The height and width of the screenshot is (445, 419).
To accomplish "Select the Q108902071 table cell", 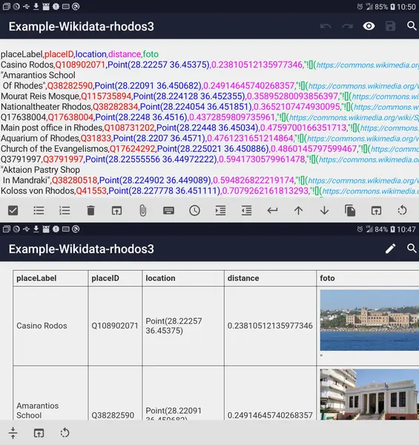I will point(115,326).
